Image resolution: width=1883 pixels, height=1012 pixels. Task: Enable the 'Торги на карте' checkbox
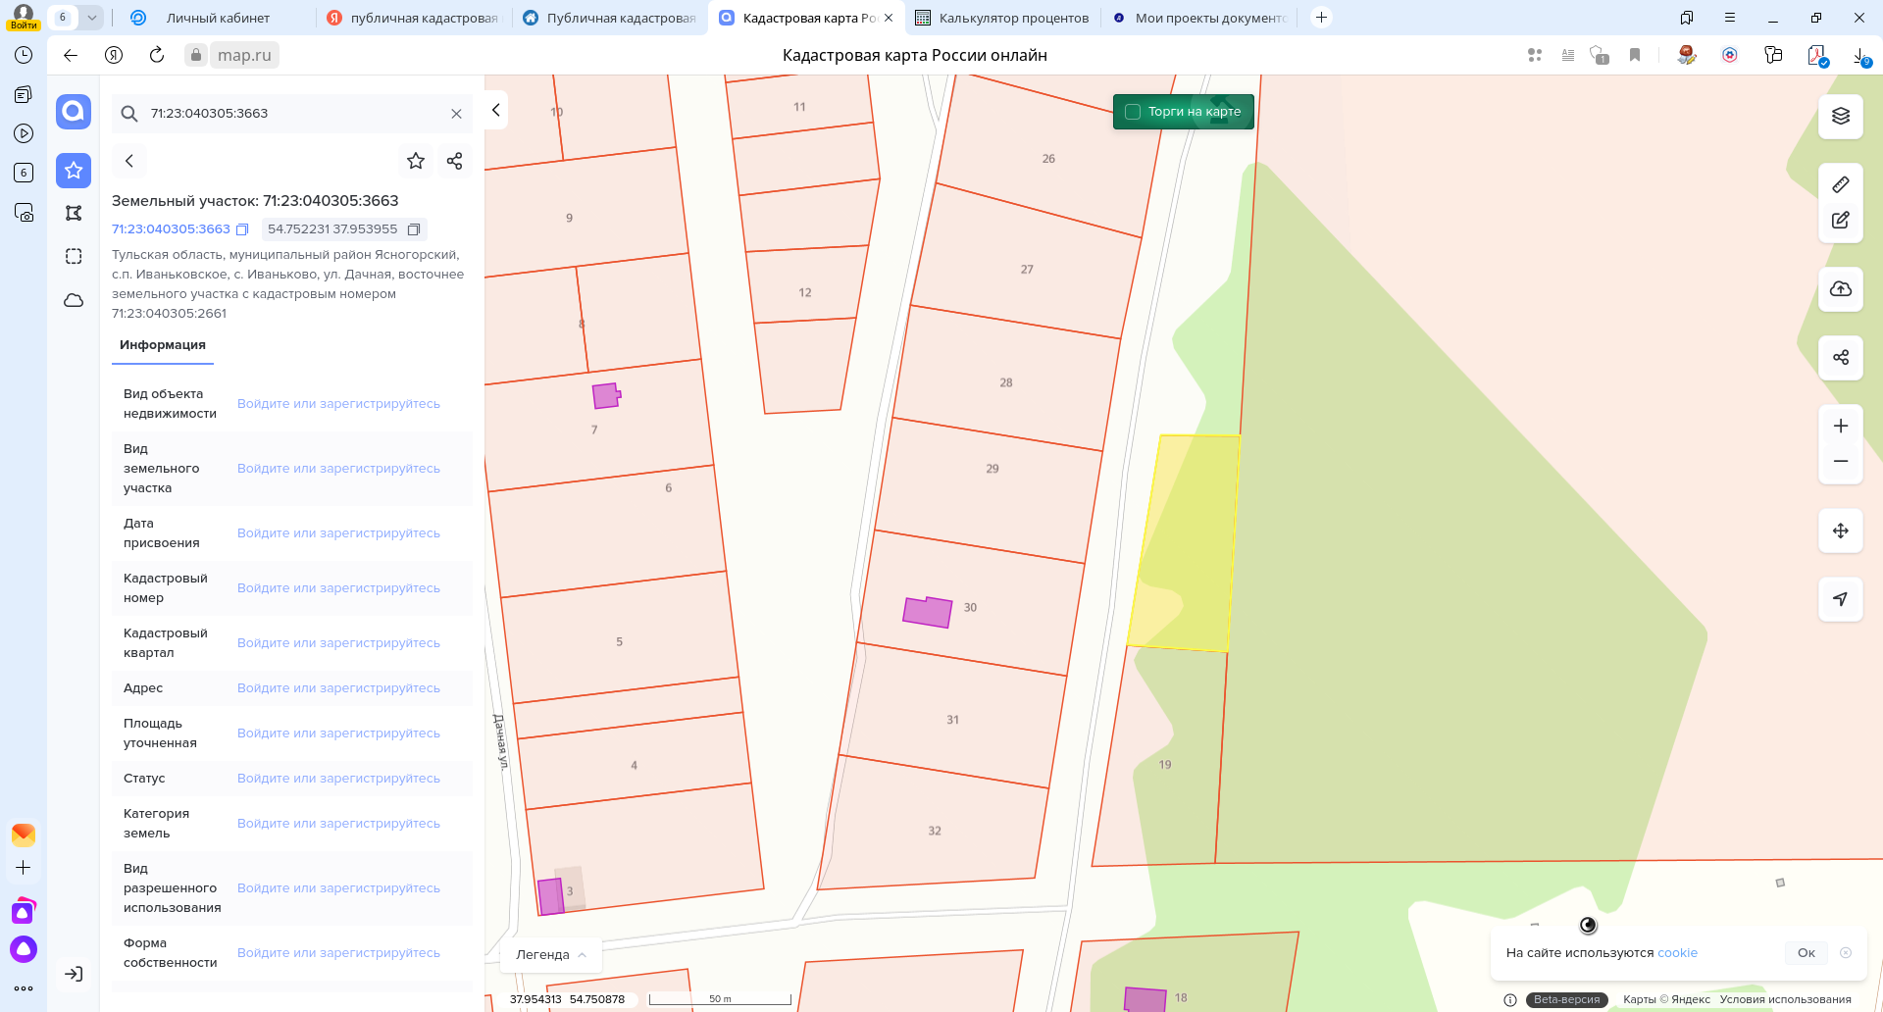coord(1133,112)
